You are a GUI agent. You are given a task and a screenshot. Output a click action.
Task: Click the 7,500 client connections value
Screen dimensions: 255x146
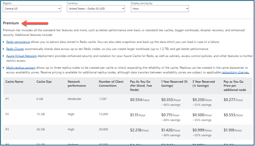click(102, 99)
